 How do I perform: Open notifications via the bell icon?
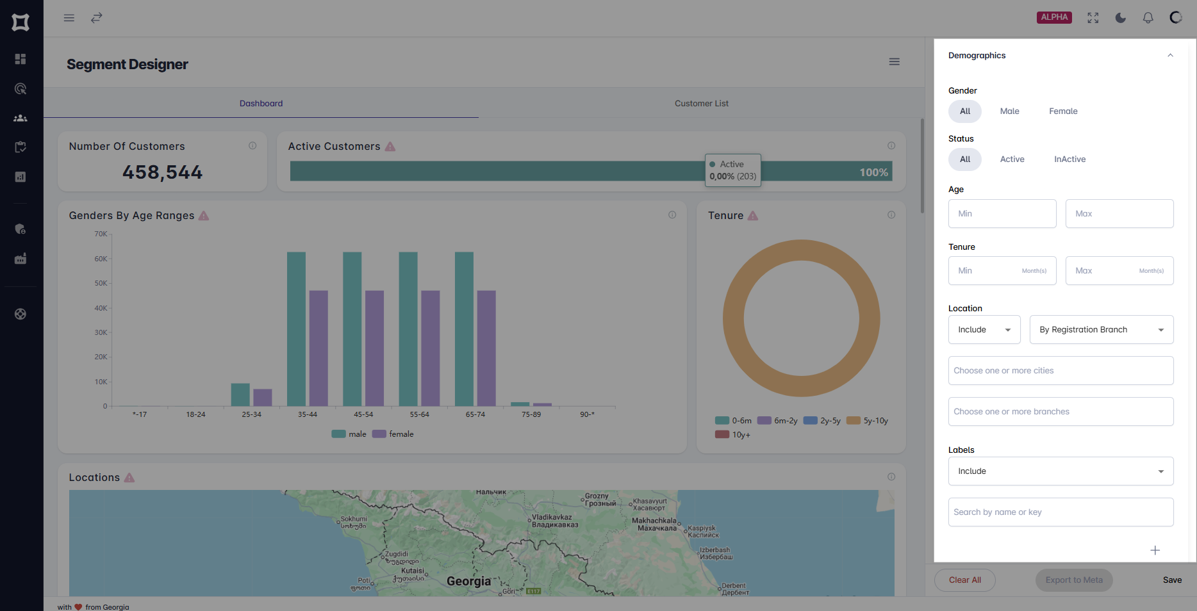(x=1148, y=17)
